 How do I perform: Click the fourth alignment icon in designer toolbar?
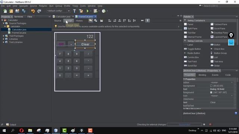click(124, 20)
